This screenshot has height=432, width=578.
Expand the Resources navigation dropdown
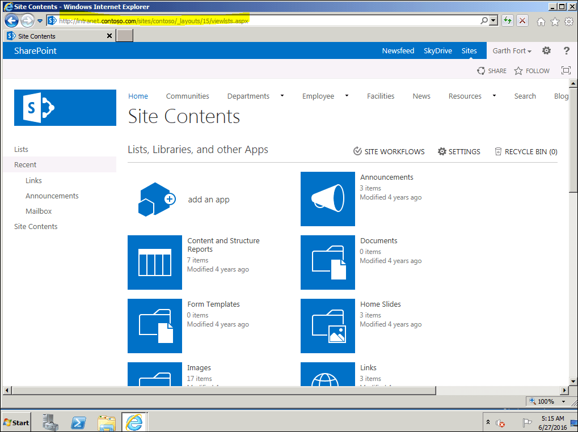pyautogui.click(x=493, y=96)
